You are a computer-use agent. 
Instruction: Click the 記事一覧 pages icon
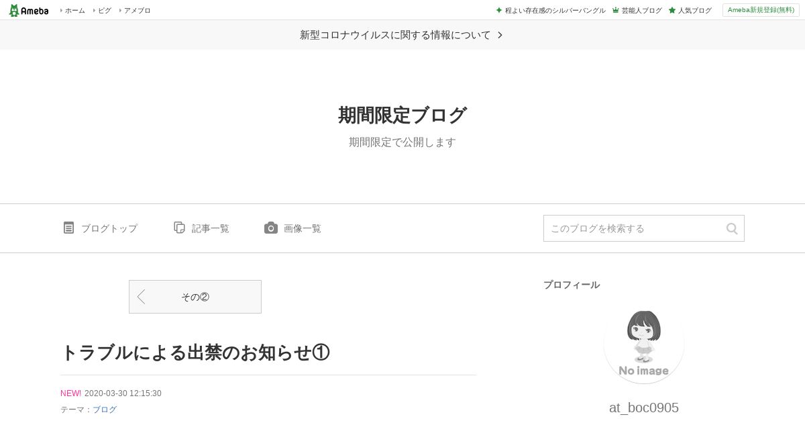pyautogui.click(x=179, y=228)
